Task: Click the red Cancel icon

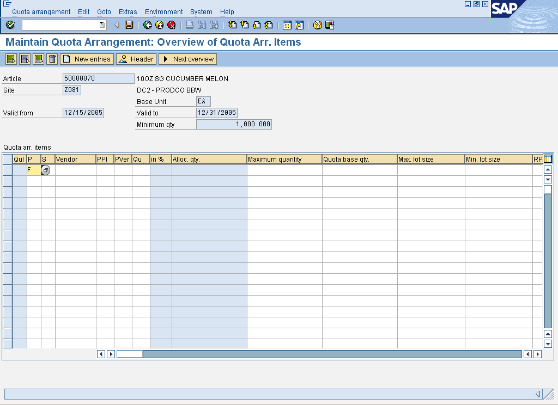Action: [x=172, y=25]
